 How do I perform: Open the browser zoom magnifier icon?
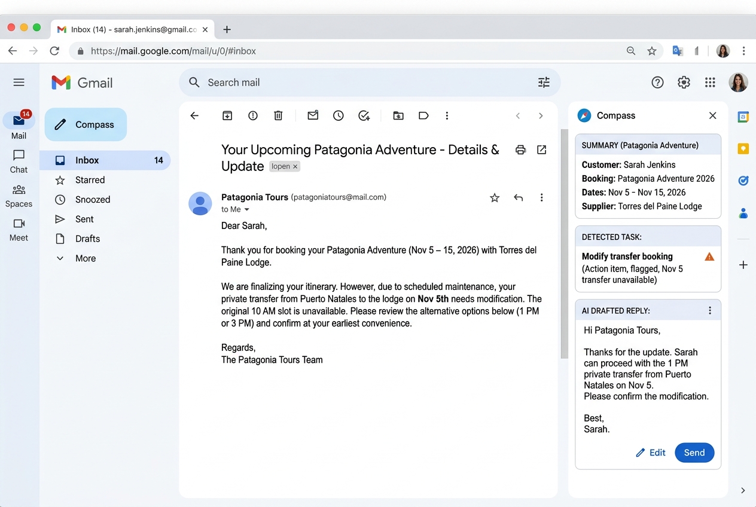631,51
